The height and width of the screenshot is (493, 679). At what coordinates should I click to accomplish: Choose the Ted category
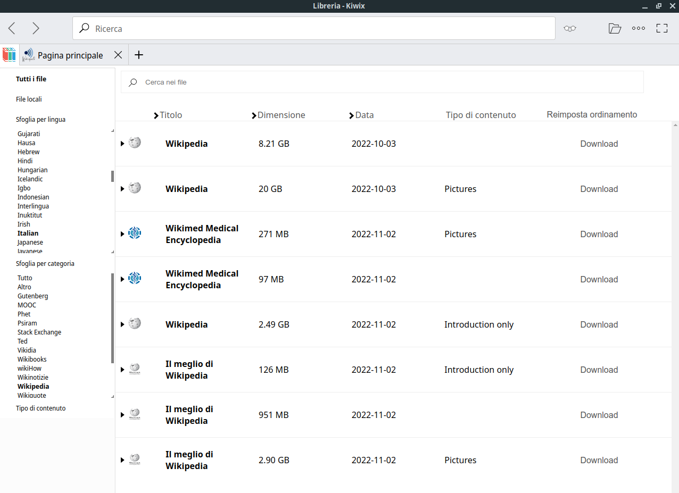click(22, 341)
